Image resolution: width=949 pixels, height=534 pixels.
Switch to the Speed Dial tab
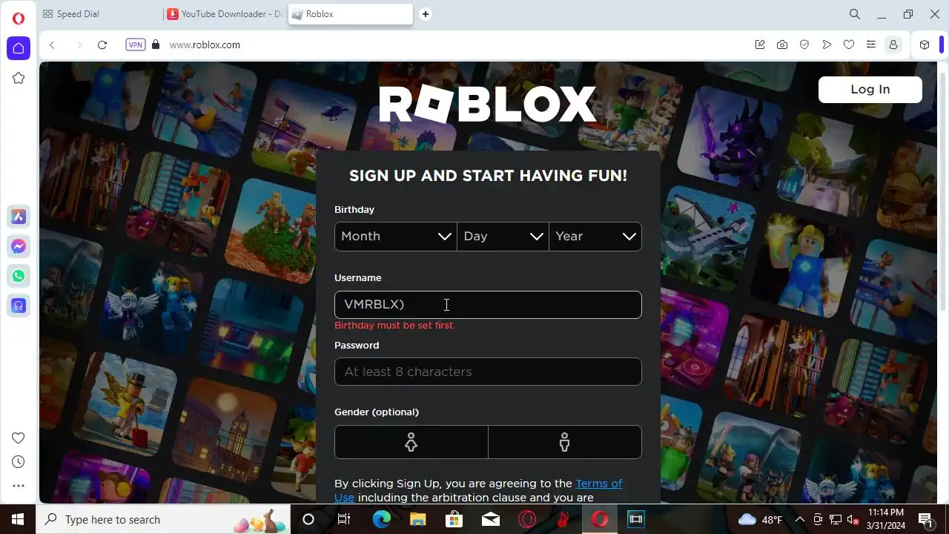tap(100, 14)
